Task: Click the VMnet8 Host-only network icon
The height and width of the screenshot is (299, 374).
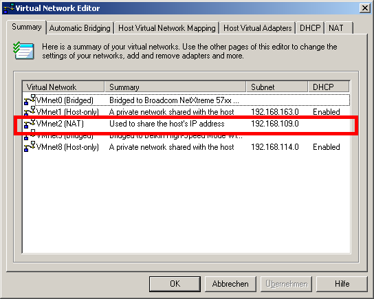Action: click(x=30, y=146)
